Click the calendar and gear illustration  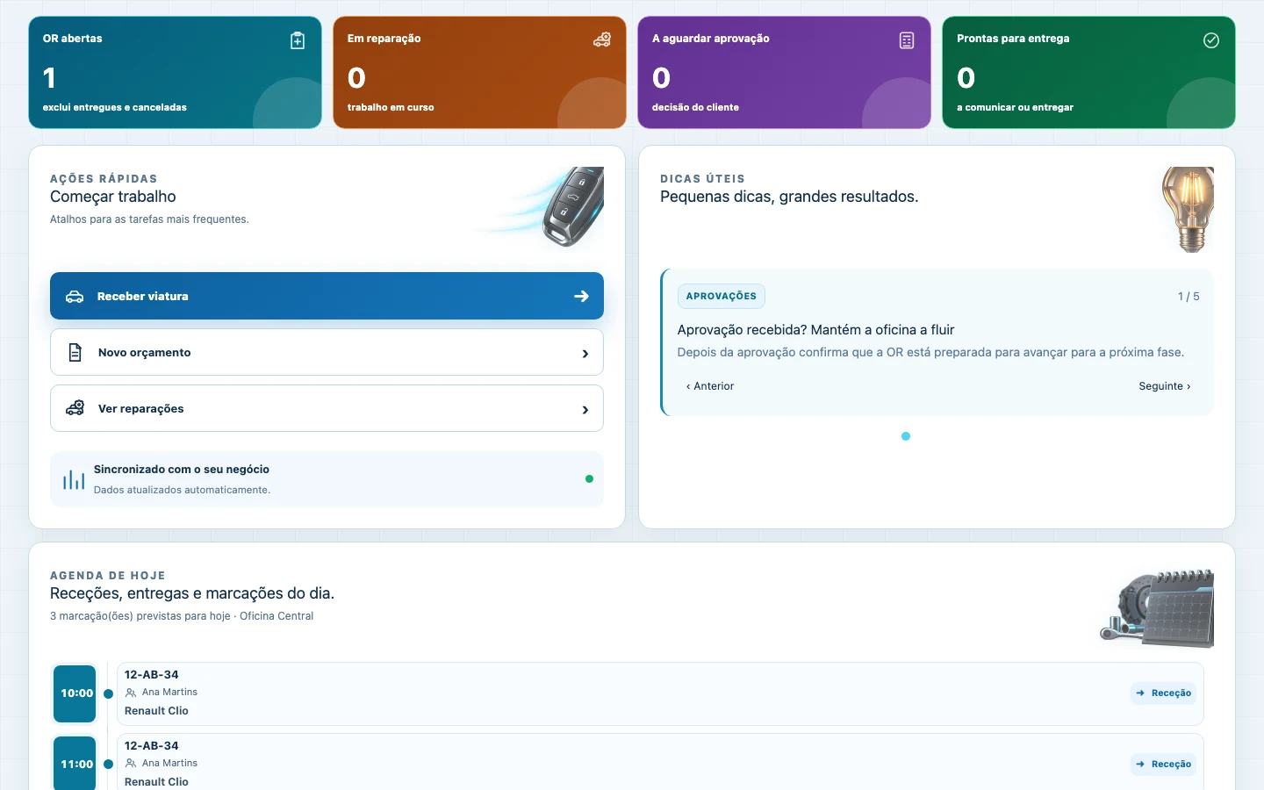pyautogui.click(x=1158, y=608)
